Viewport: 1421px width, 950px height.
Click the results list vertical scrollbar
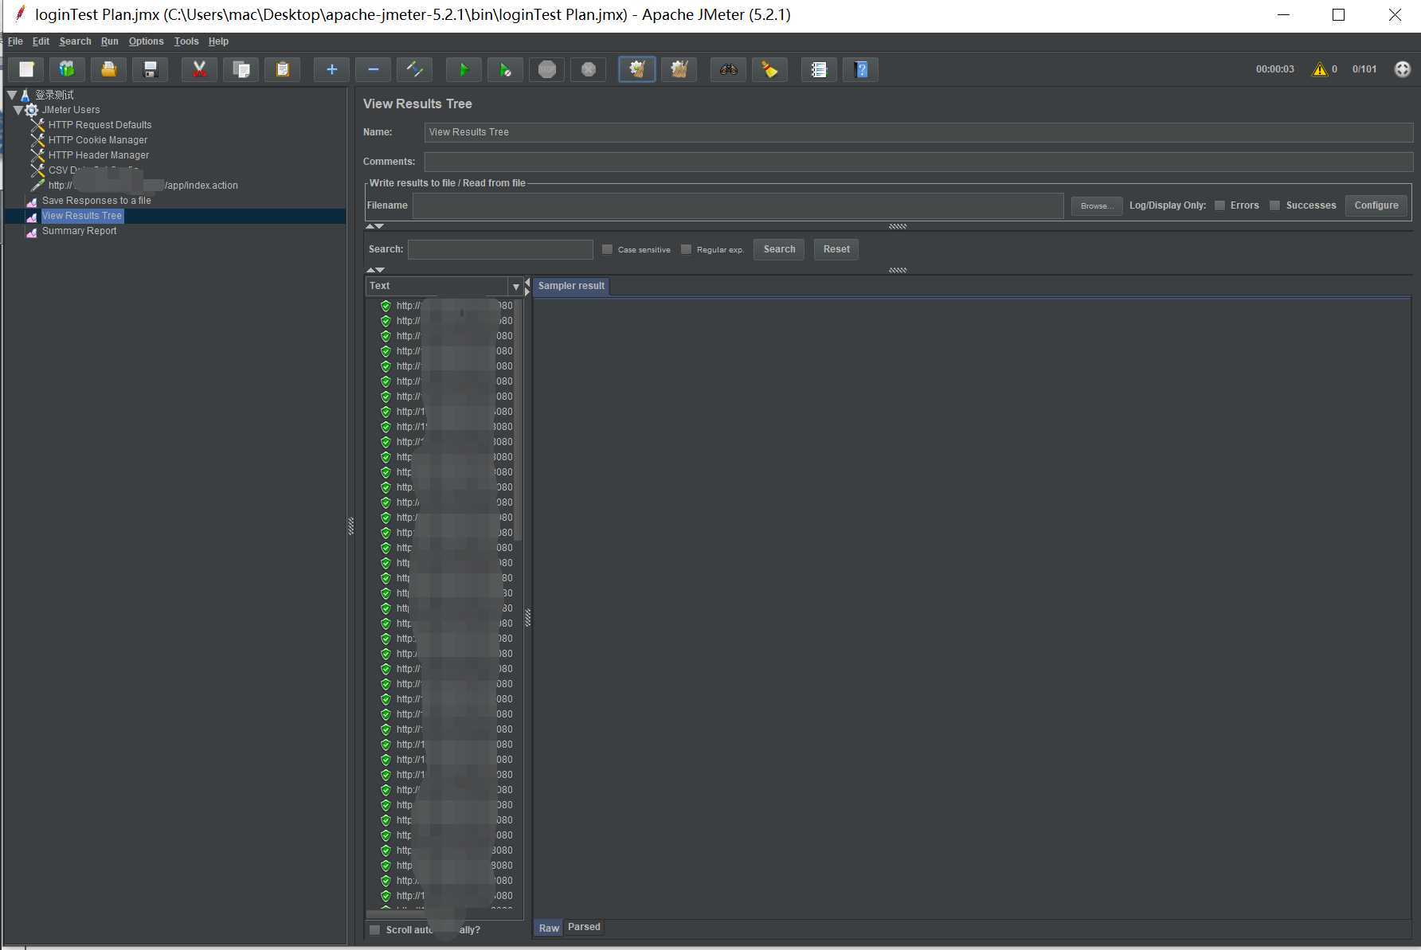519,420
